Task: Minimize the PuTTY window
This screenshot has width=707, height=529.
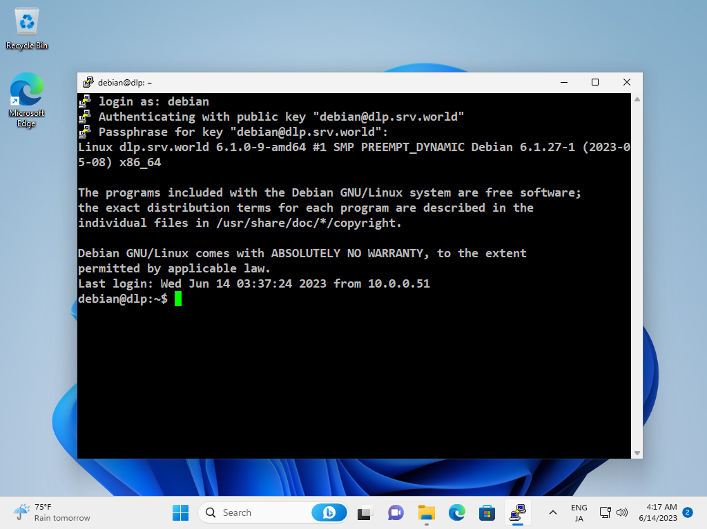Action: 564,83
